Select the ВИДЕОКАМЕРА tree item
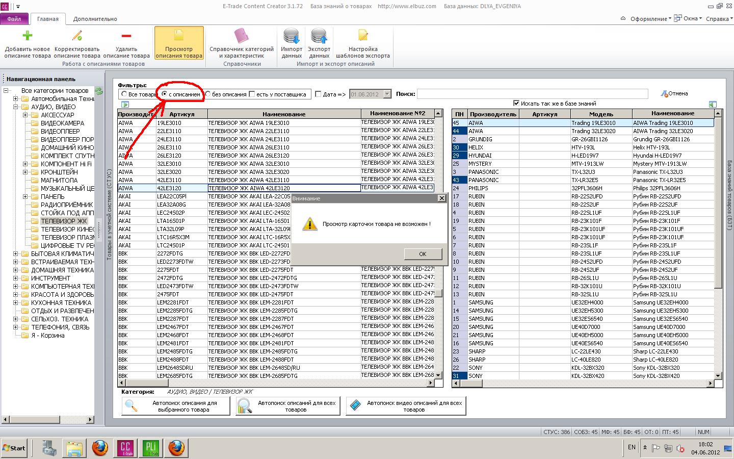This screenshot has height=459, width=734. pos(62,123)
